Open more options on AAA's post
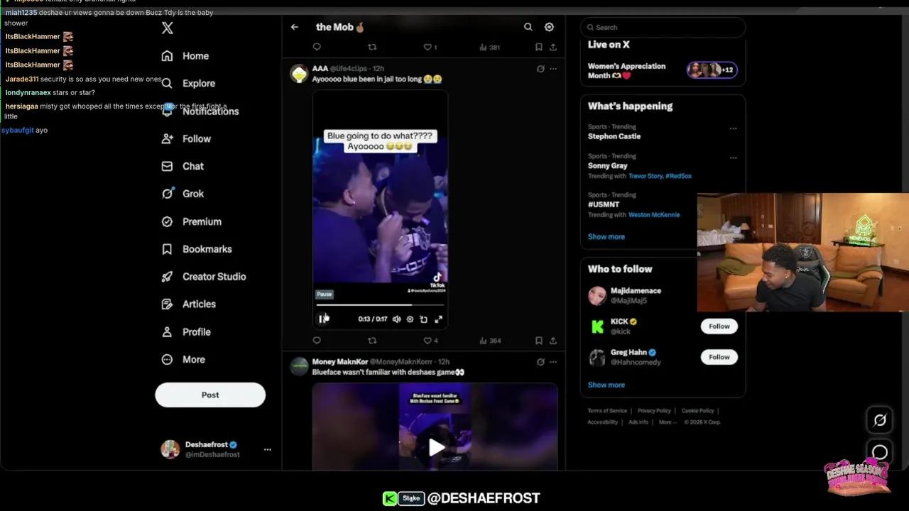This screenshot has width=909, height=511. tap(553, 69)
